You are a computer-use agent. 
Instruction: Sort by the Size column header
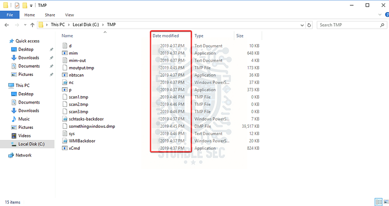click(240, 35)
